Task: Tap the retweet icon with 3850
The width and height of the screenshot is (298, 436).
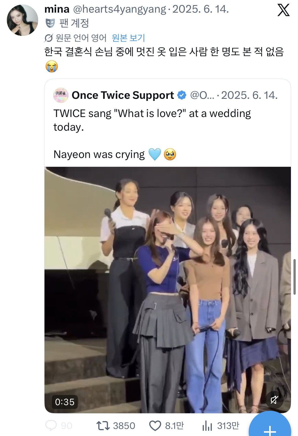Action: tap(103, 426)
